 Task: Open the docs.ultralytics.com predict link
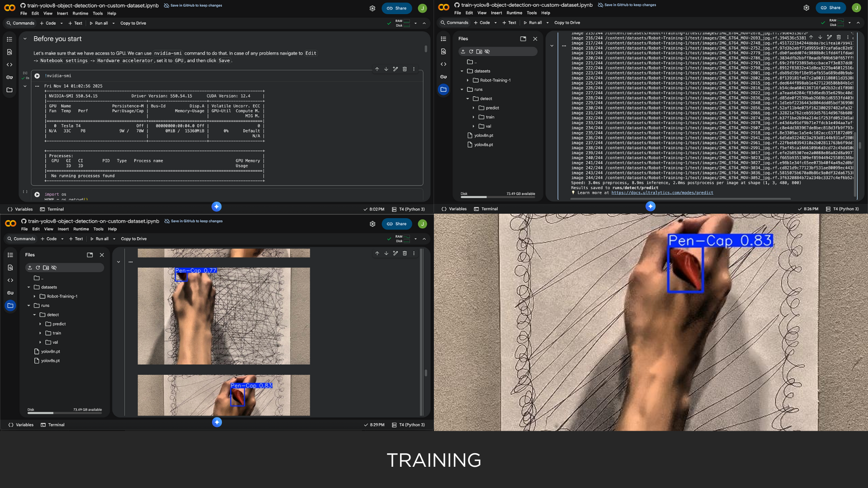click(x=662, y=193)
